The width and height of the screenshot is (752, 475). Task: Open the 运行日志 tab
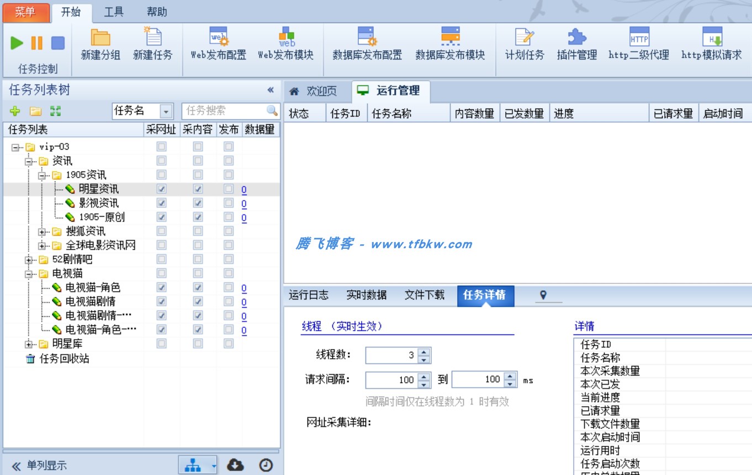point(309,295)
